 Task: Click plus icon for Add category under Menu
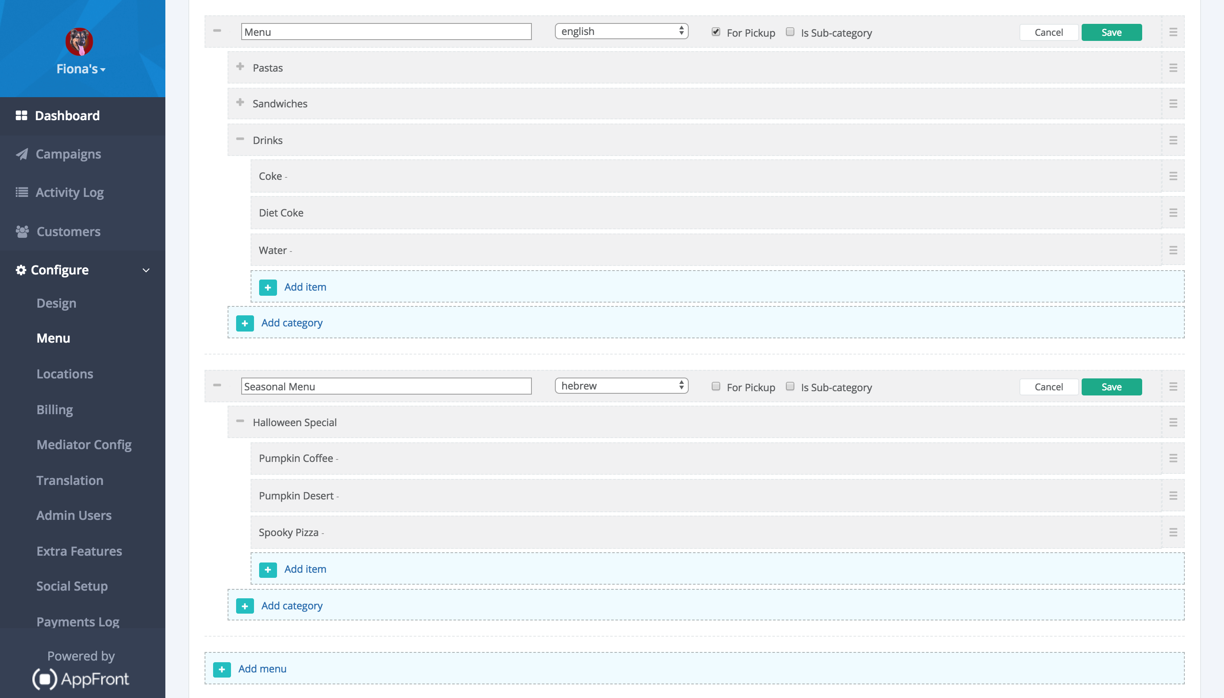245,323
